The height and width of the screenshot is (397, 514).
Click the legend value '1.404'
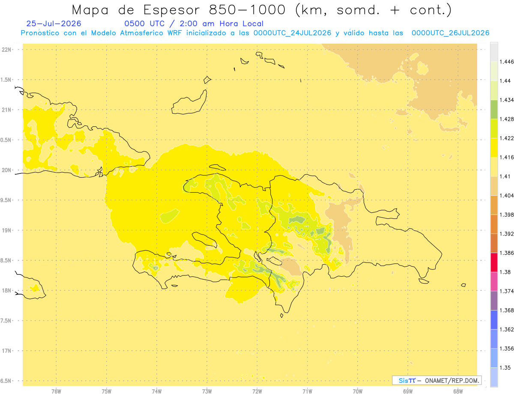pyautogui.click(x=507, y=195)
